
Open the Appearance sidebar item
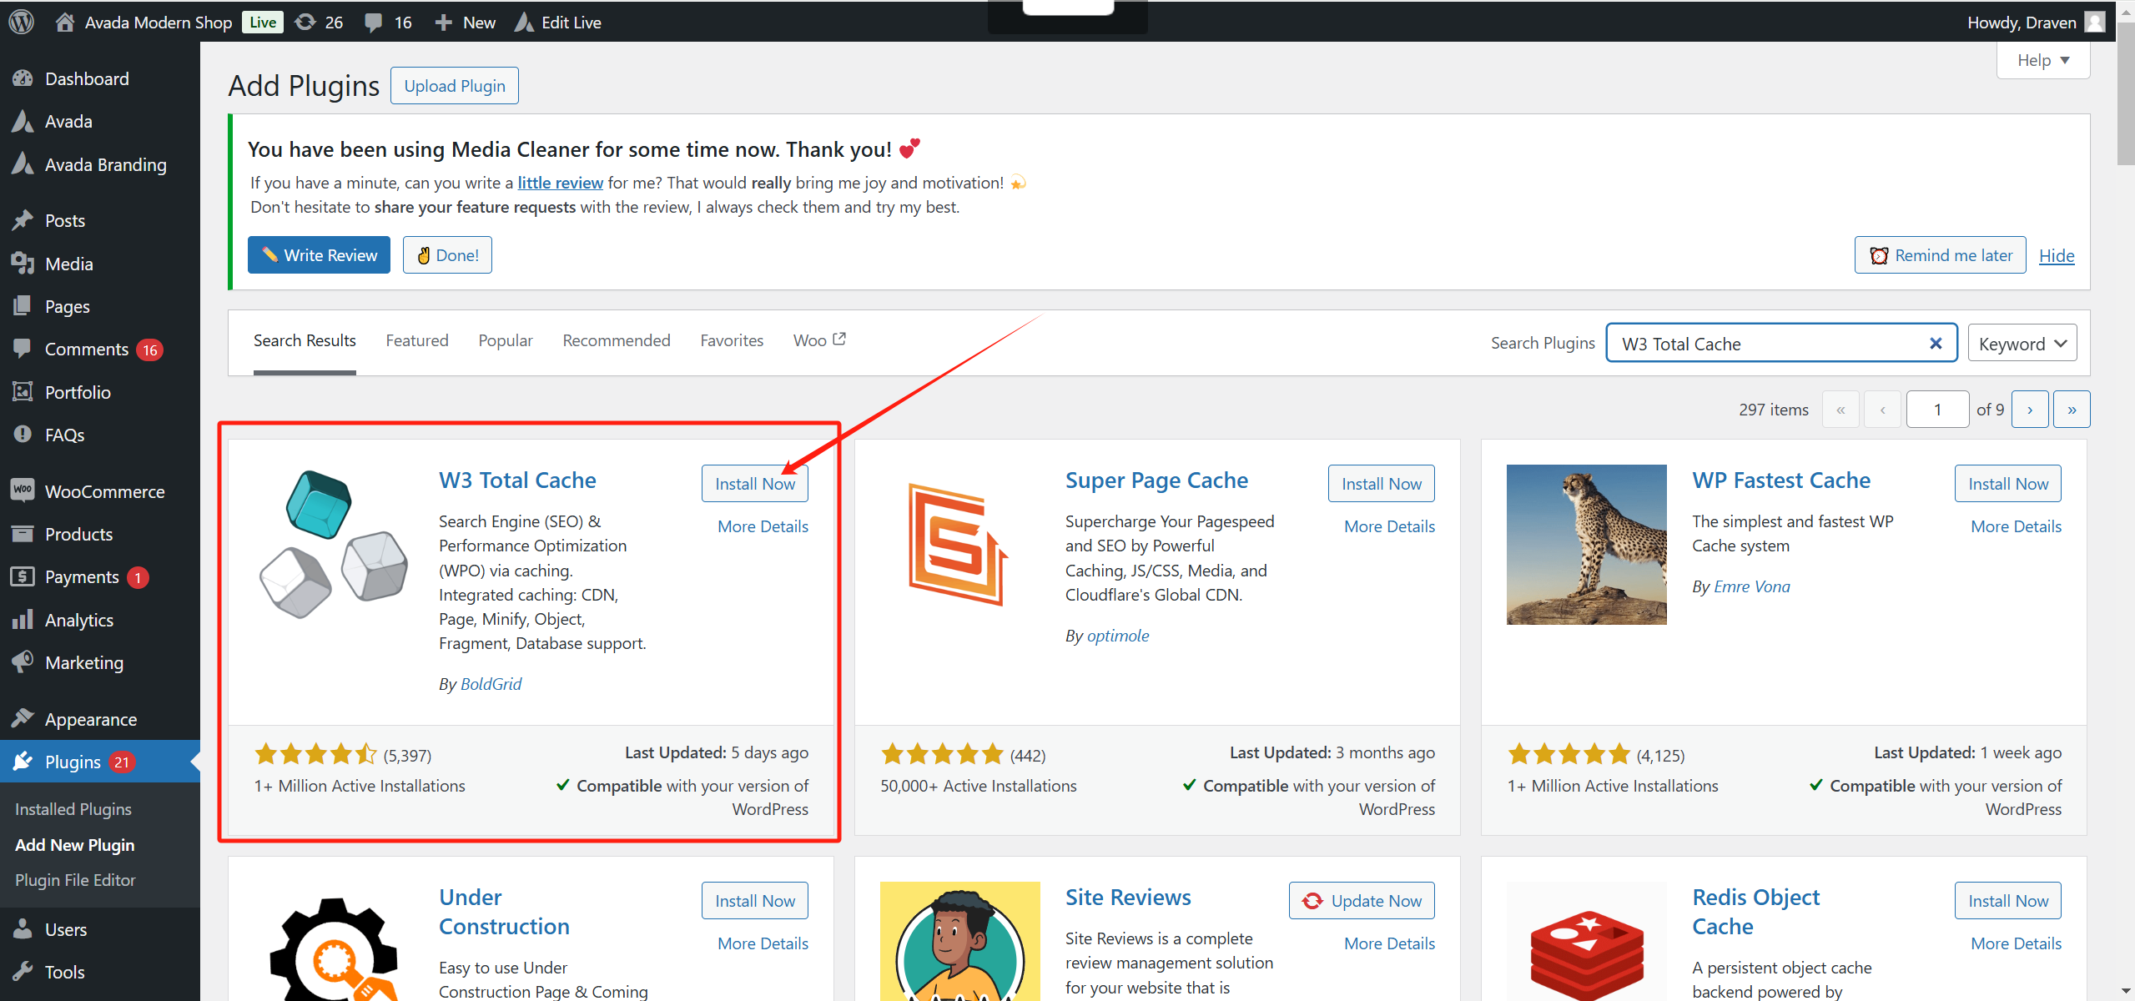(x=89, y=718)
